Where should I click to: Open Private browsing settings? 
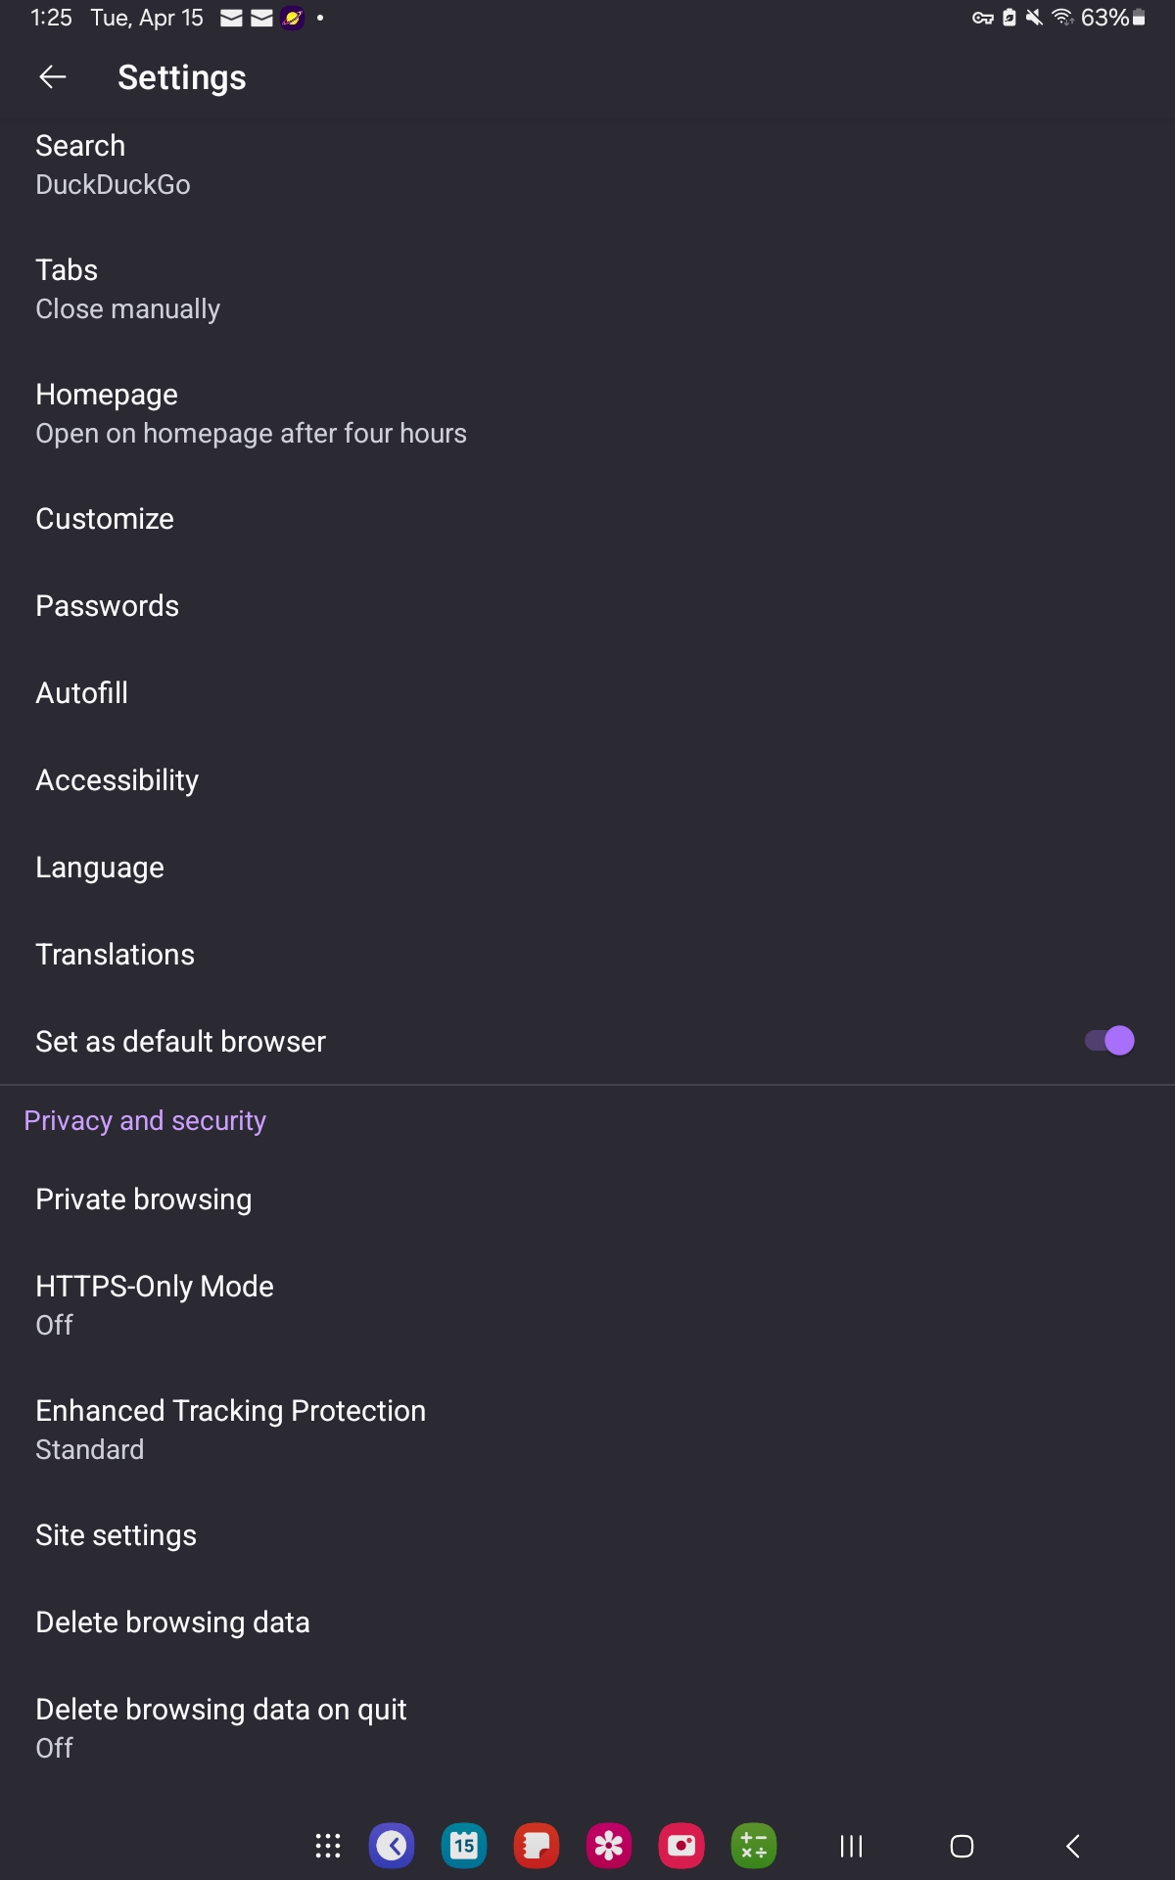[144, 1199]
